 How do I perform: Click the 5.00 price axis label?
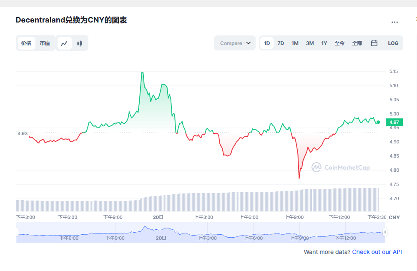click(x=394, y=114)
